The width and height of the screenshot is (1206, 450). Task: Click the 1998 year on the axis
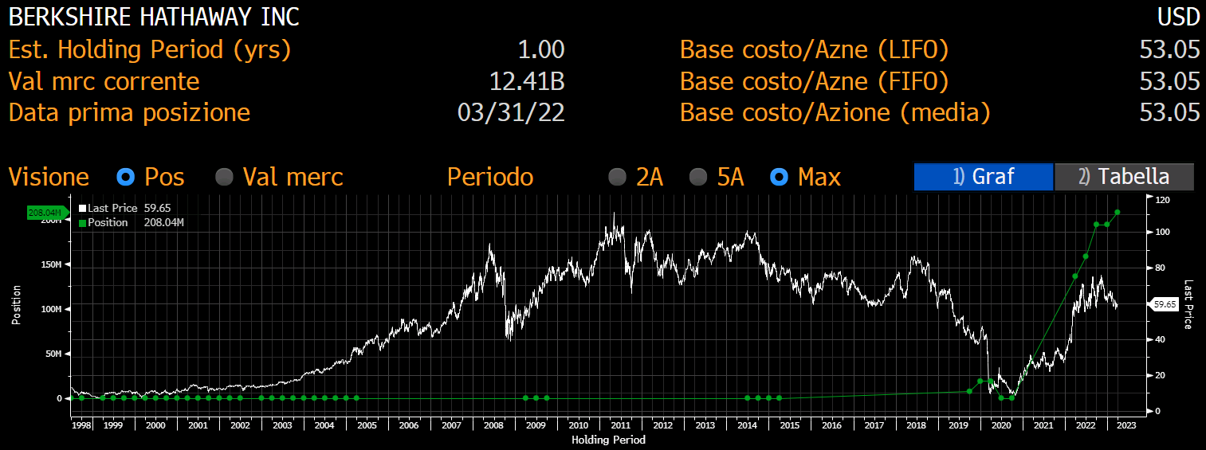pos(81,425)
